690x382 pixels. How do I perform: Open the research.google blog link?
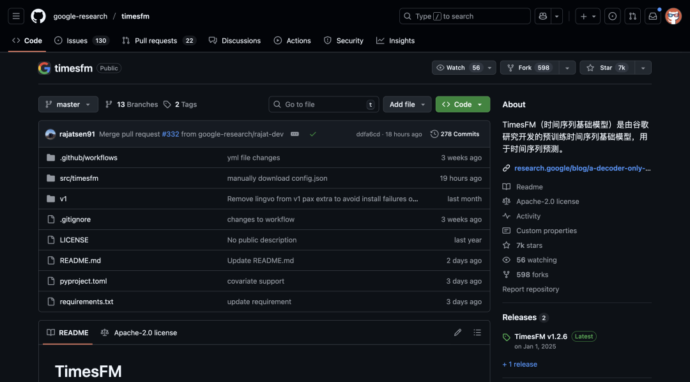point(581,168)
